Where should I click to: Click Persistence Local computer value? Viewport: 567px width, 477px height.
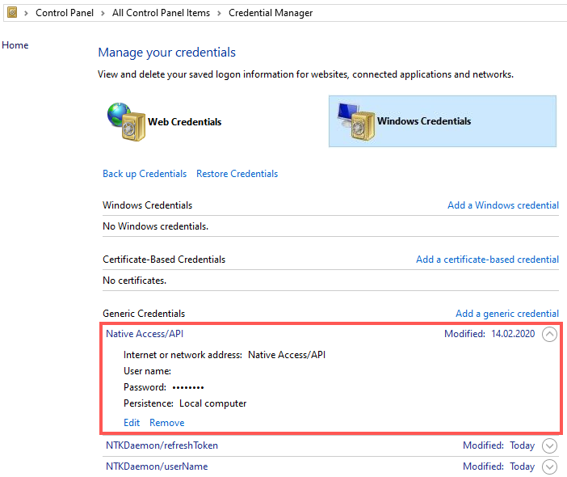click(212, 403)
